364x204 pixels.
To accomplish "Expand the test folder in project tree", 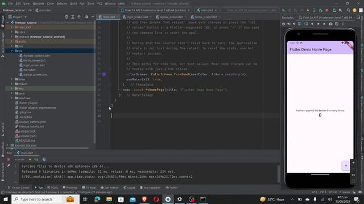I will (x=11, y=88).
